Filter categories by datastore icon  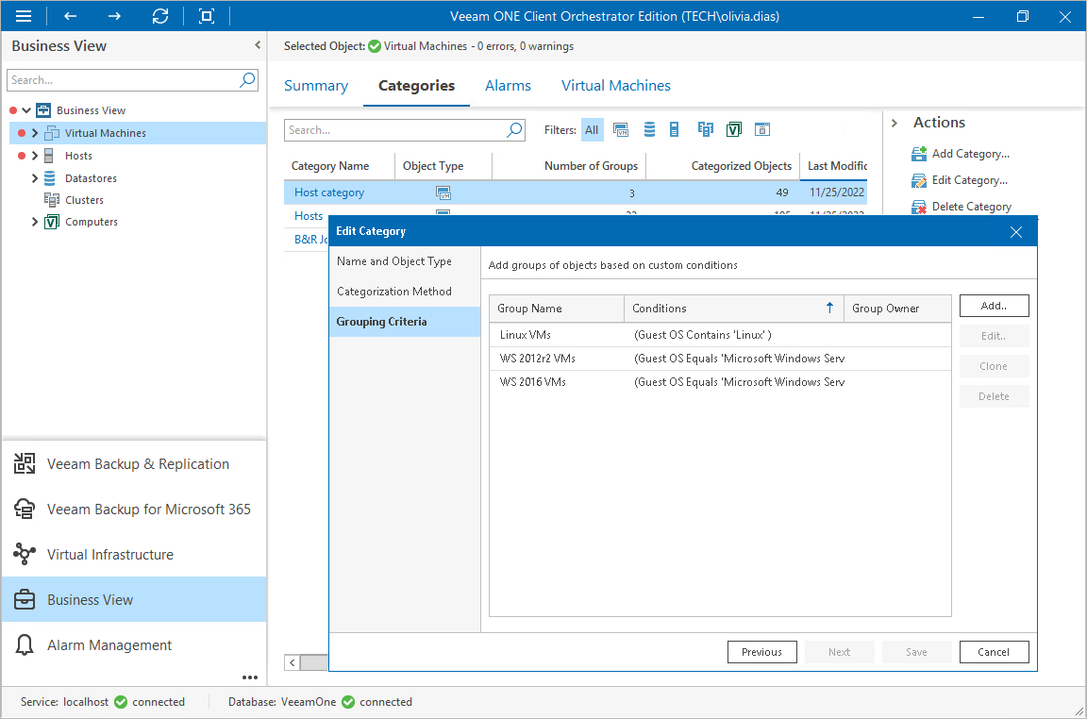click(x=649, y=129)
